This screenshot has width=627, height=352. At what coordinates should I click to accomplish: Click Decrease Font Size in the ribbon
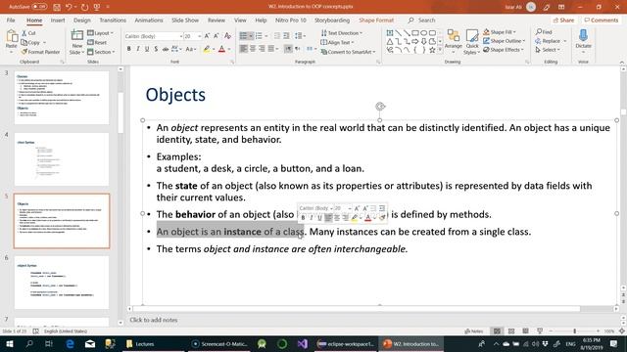click(x=217, y=36)
